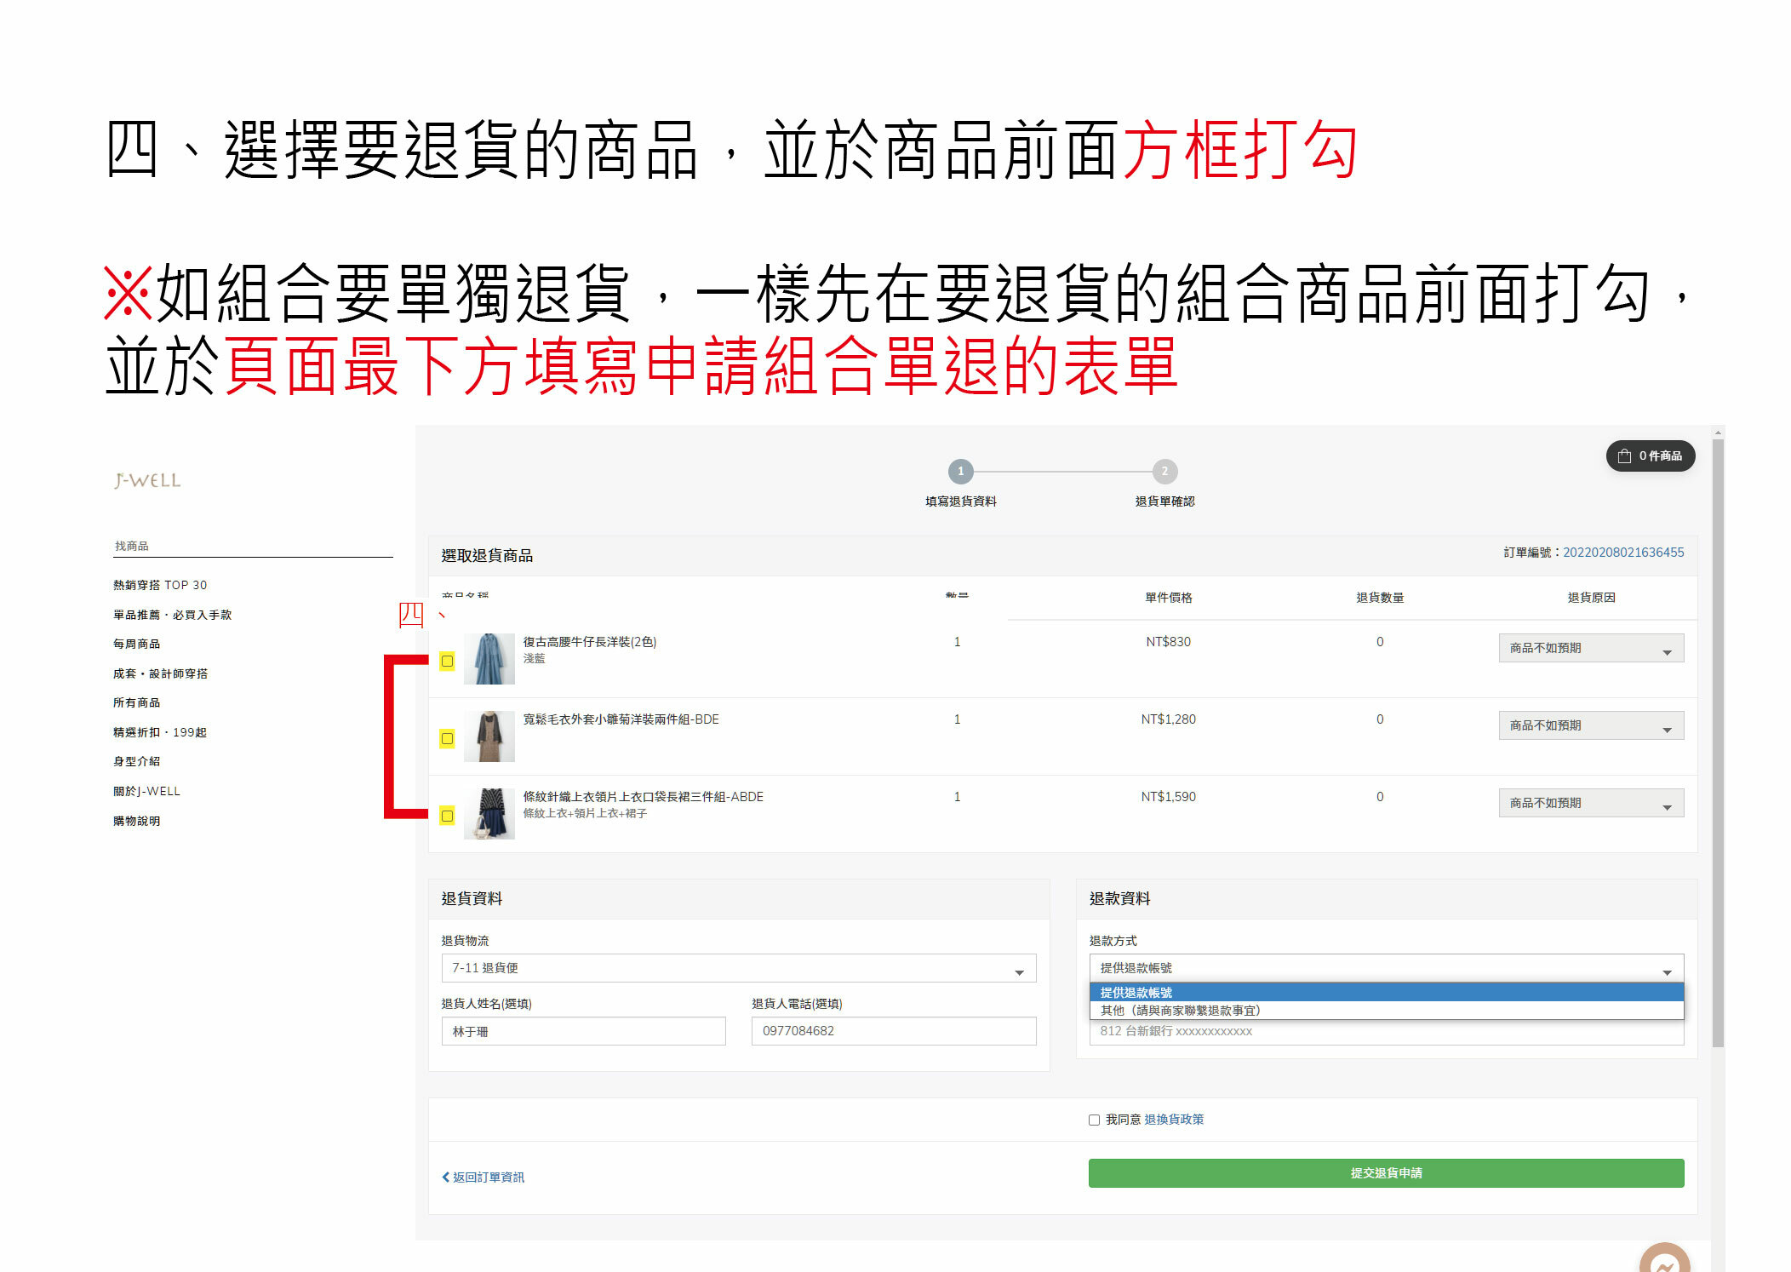Open 熱銷穿搭 TOP 30 menu item
This screenshot has width=1791, height=1272.
160,585
